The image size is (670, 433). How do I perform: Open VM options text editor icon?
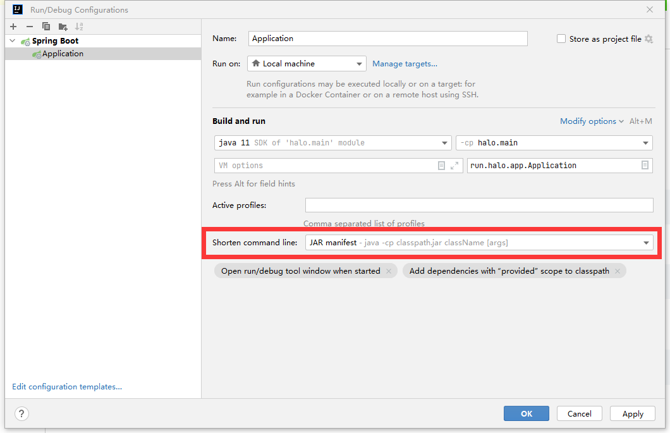coord(441,166)
